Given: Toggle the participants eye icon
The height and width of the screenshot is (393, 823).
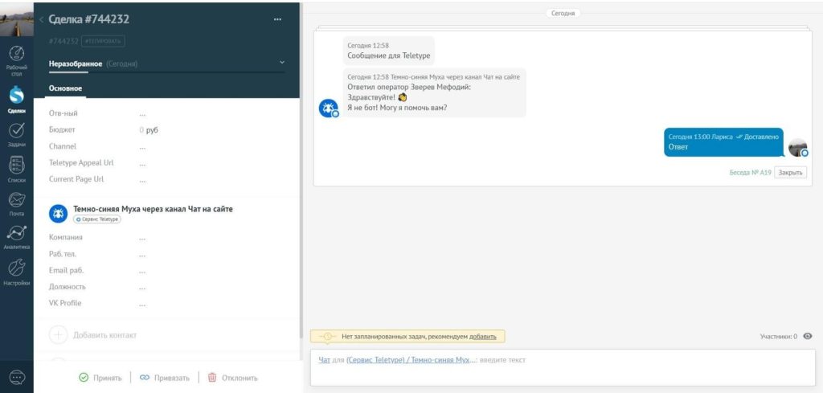Looking at the screenshot, I should [x=808, y=336].
